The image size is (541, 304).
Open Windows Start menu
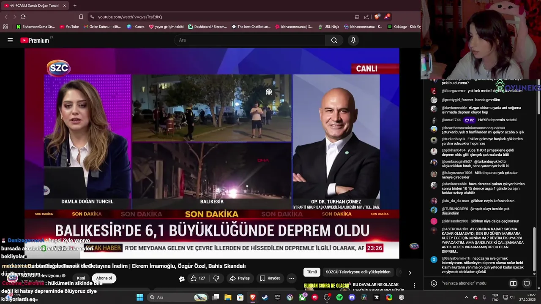(140, 297)
